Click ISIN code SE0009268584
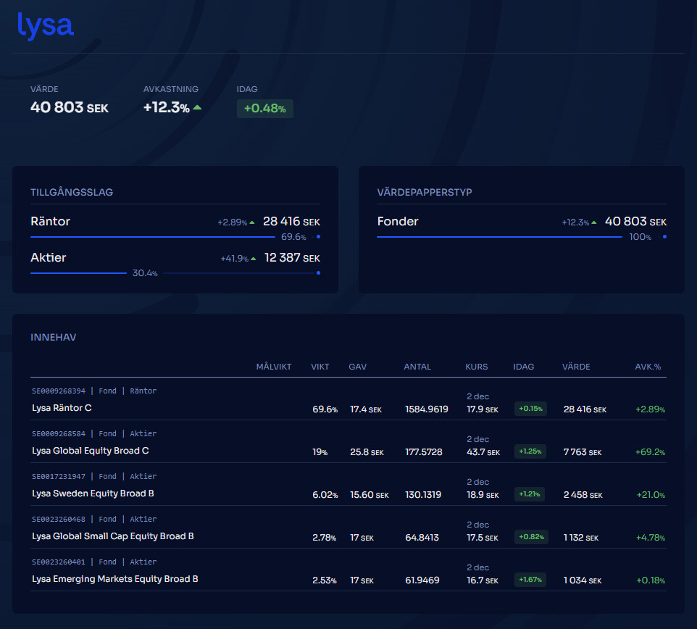 [x=59, y=434]
